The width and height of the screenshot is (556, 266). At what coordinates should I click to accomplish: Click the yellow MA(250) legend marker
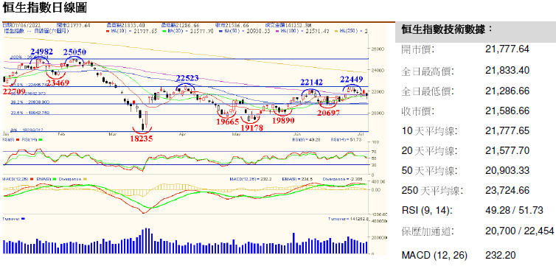click(x=337, y=31)
